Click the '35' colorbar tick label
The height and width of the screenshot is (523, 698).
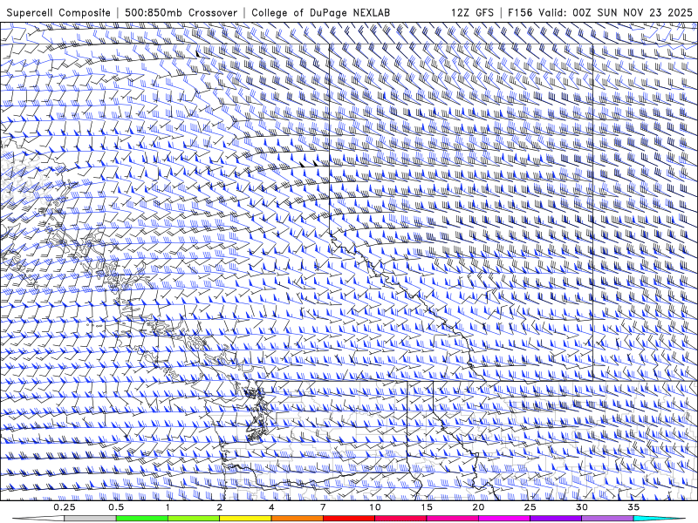coord(633,507)
